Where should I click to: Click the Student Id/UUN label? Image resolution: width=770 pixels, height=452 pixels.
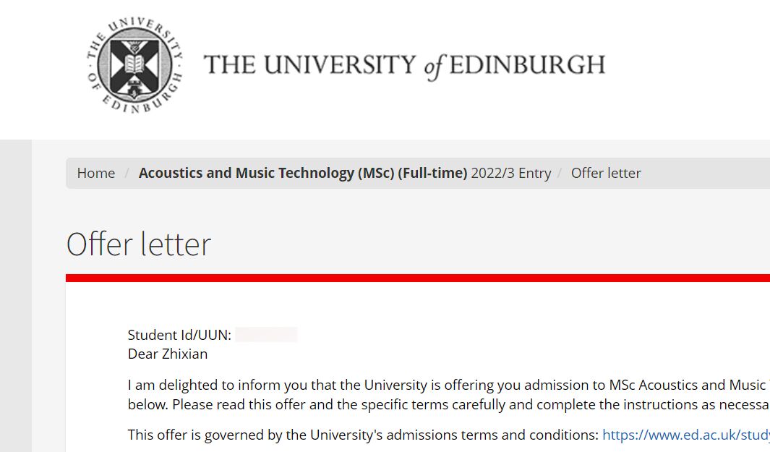click(179, 335)
